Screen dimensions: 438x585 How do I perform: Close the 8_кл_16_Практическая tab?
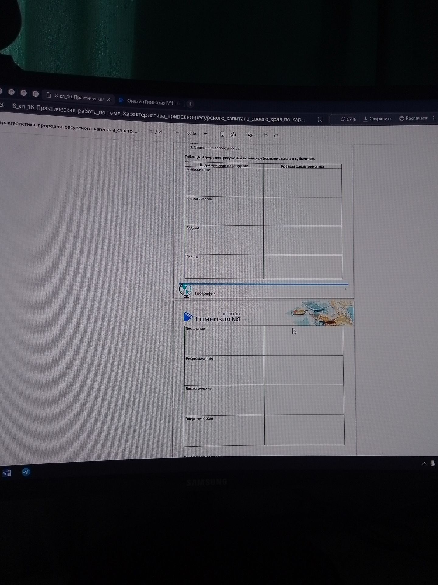coord(109,99)
